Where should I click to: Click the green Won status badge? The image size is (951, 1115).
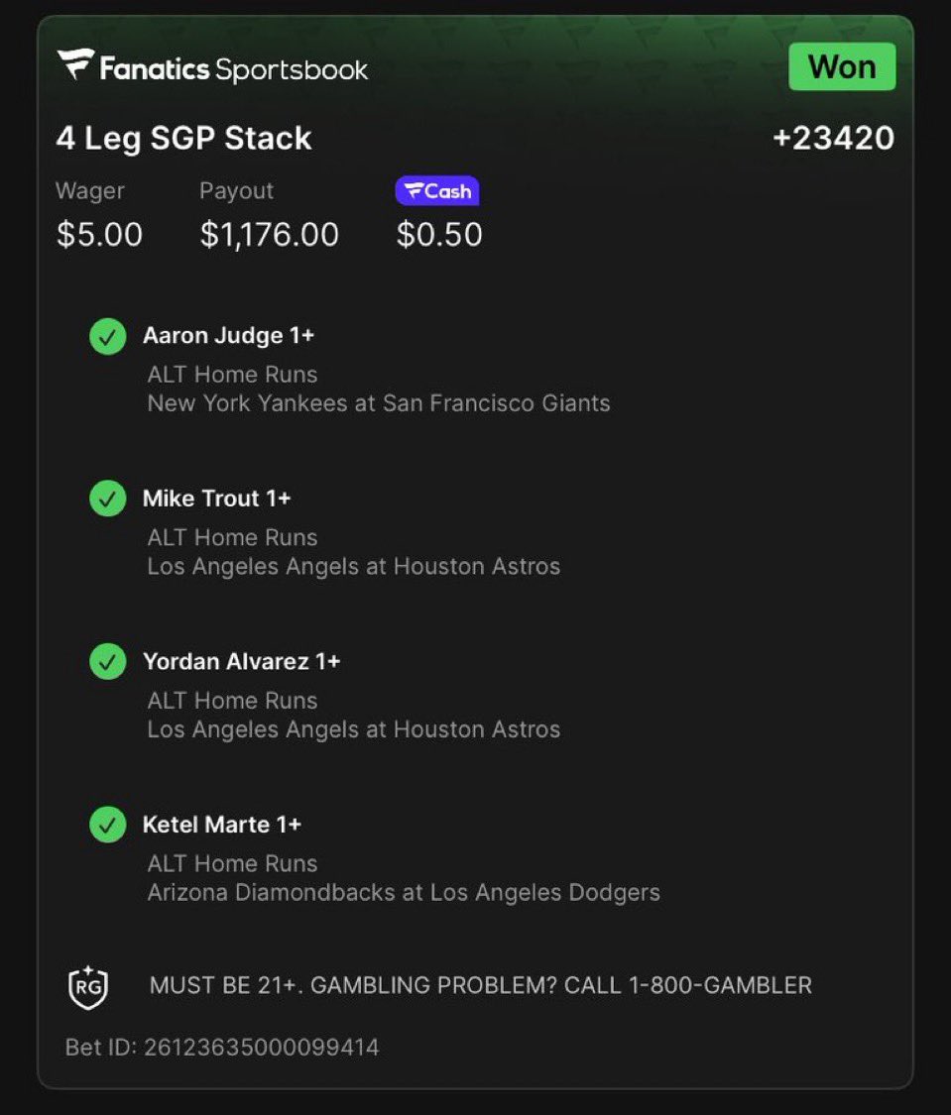pyautogui.click(x=842, y=67)
